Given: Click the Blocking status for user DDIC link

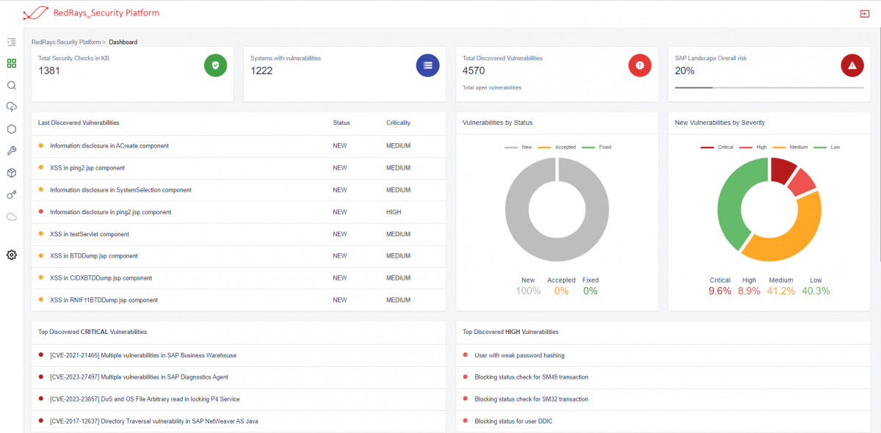Looking at the screenshot, I should point(513,421).
